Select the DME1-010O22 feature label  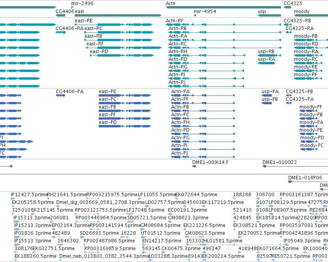(279, 162)
